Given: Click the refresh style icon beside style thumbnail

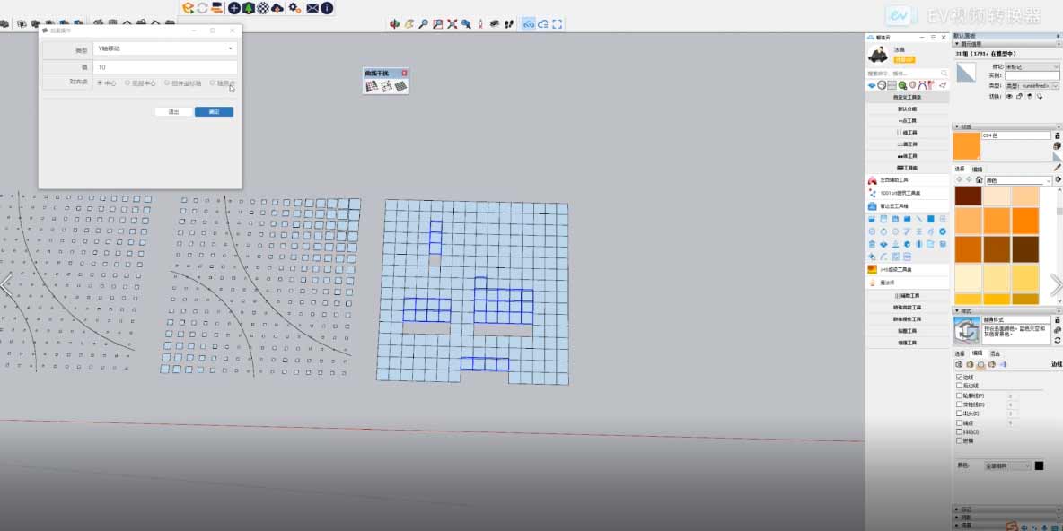Looking at the screenshot, I should [x=1057, y=340].
